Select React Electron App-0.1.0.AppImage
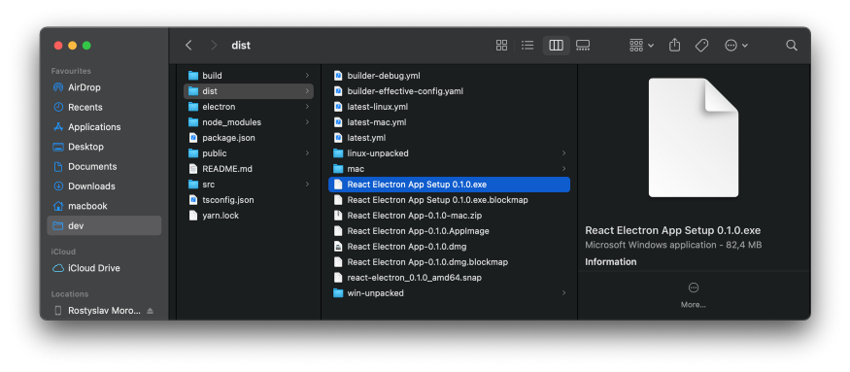This screenshot has height=372, width=850. (x=449, y=231)
